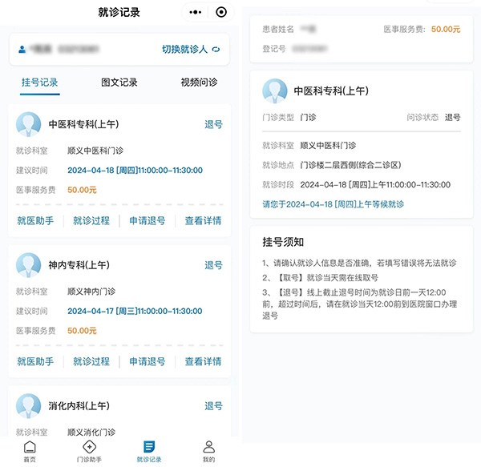Tap the doctor avatar in detail card
Viewport: 481px width, 467px height.
[275, 91]
